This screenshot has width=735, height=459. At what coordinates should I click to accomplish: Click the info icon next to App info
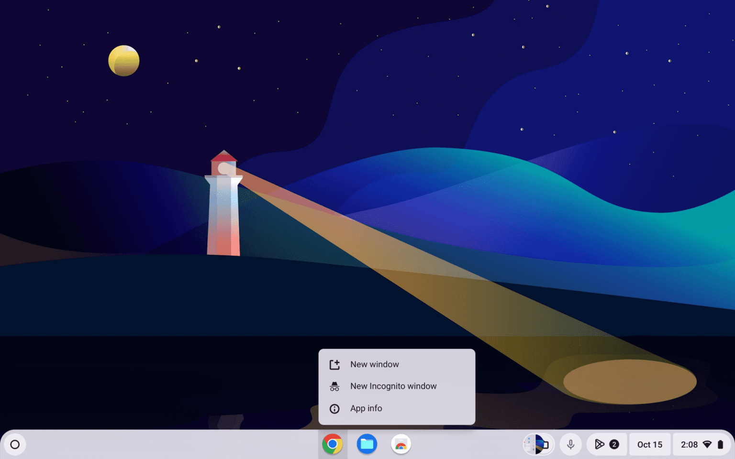(x=334, y=408)
